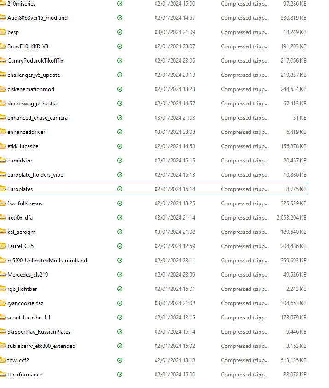Click the sync checkmark for scout_lucasbe_1.1

click(x=120, y=318)
